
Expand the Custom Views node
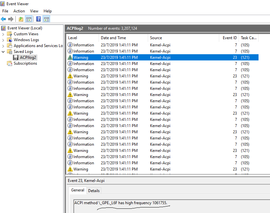3,34
